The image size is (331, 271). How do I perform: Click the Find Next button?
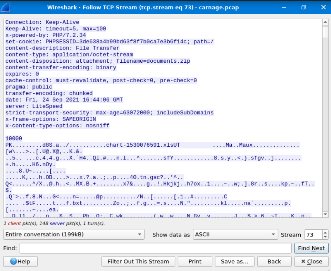(x=311, y=248)
